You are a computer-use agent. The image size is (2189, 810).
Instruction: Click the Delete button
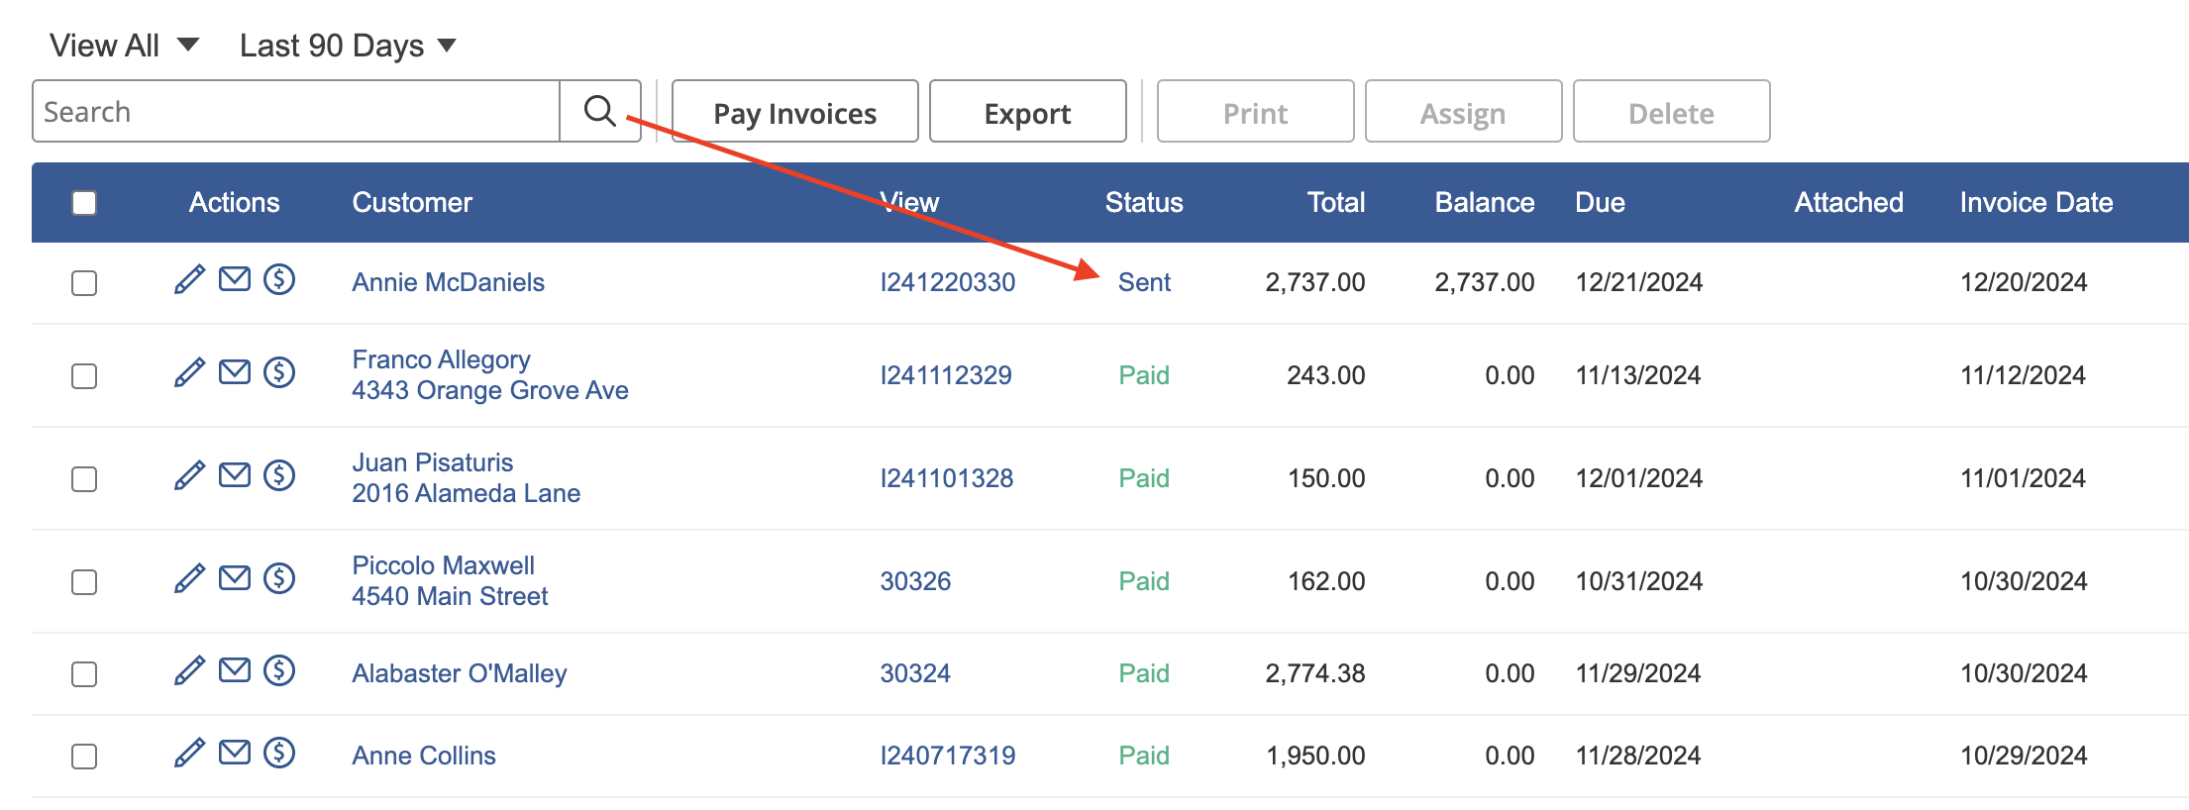click(x=1672, y=112)
